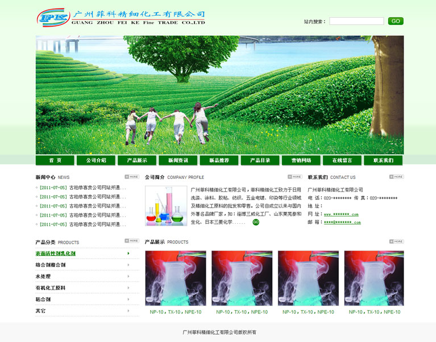The height and width of the screenshot is (342, 436).
Task: Go to 在线留言 in the navigation bar
Action: coord(342,160)
